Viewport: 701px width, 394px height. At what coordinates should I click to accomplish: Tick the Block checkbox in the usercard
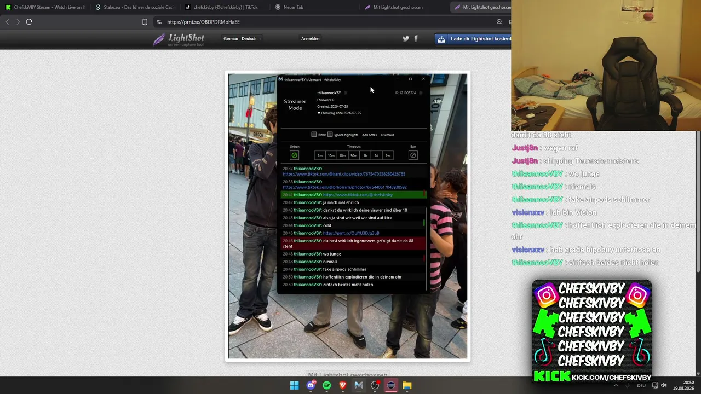click(x=314, y=135)
